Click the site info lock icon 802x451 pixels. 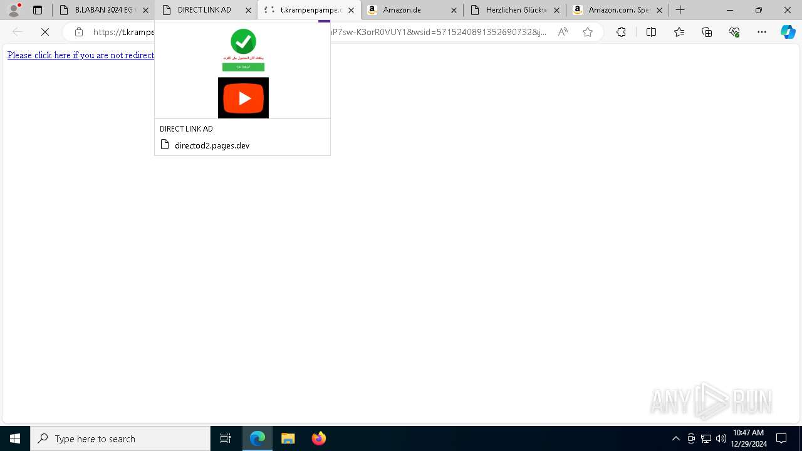[79, 32]
